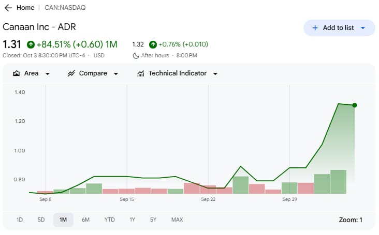Viewport: 379px width, 235px height.
Task: Click the back arrow icon
Action: tap(8, 8)
